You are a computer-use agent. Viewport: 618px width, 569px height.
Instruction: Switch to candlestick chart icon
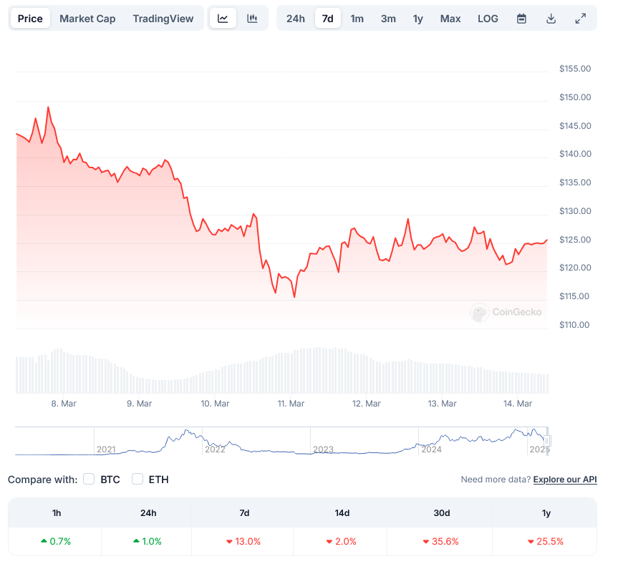(x=252, y=18)
